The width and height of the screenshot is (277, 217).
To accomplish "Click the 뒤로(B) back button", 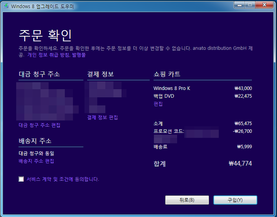I will pyautogui.click(x=187, y=200).
